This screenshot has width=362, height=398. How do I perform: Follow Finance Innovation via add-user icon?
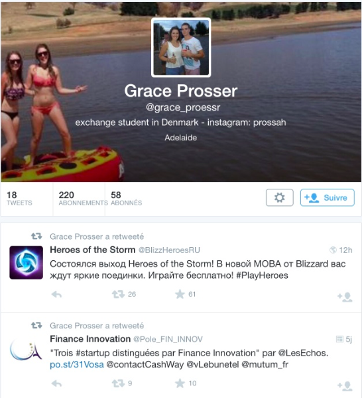click(345, 386)
